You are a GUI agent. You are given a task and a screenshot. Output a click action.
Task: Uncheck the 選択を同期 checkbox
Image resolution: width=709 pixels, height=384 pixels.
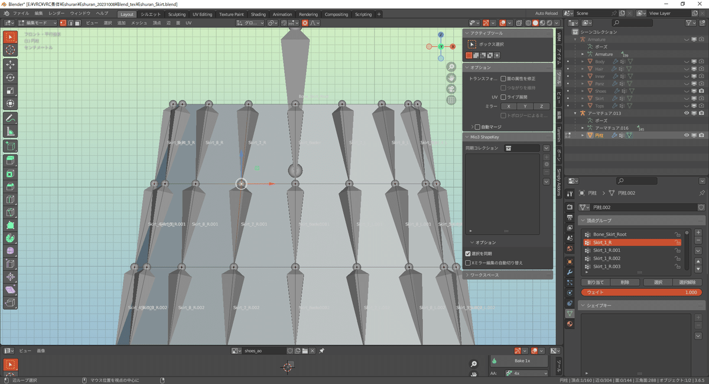[x=468, y=253]
